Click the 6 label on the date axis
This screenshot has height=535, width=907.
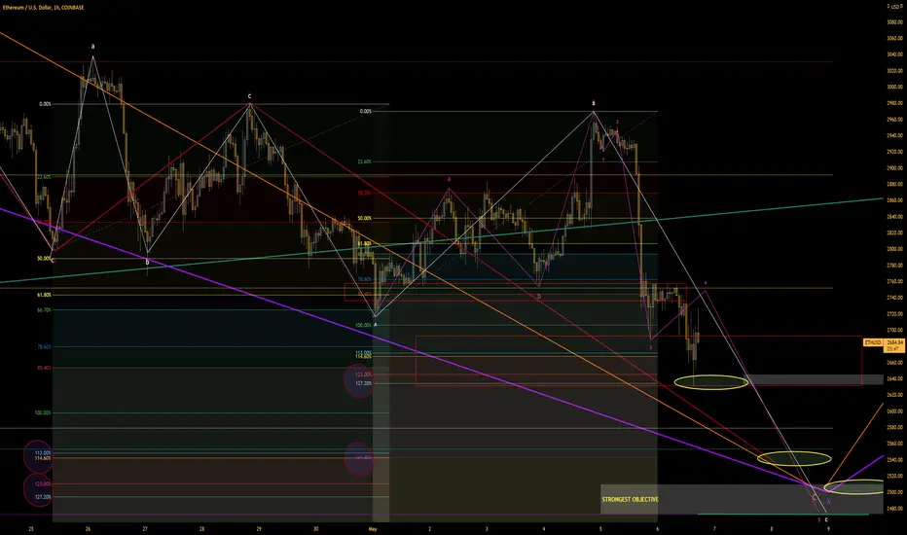[x=658, y=528]
